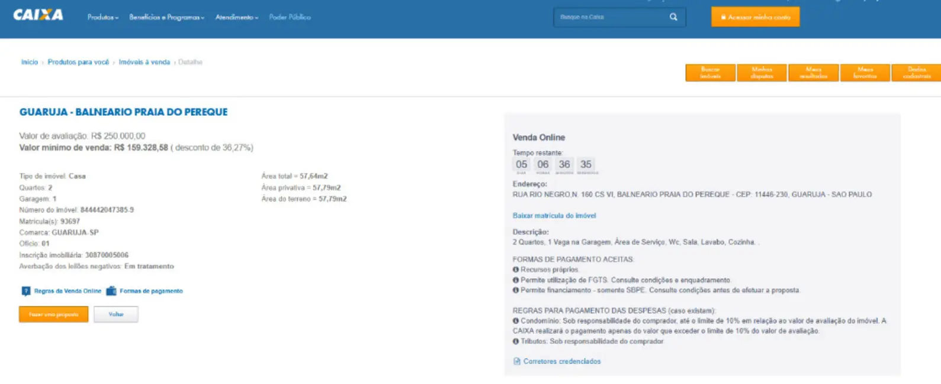Click the search magnifier icon
The width and height of the screenshot is (941, 384).
(x=673, y=17)
